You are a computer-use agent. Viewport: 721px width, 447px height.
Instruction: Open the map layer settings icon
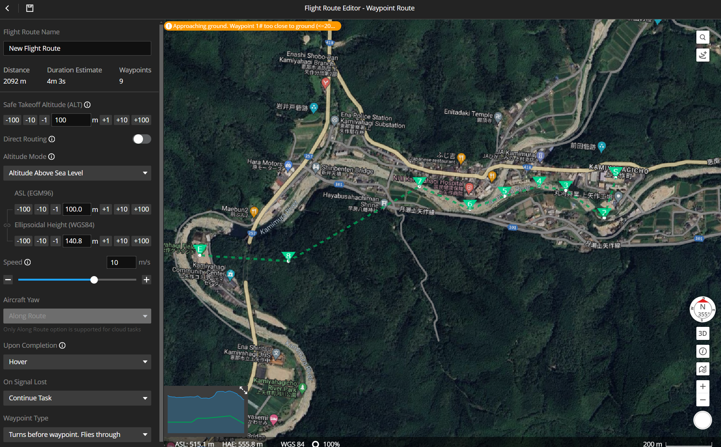703,369
